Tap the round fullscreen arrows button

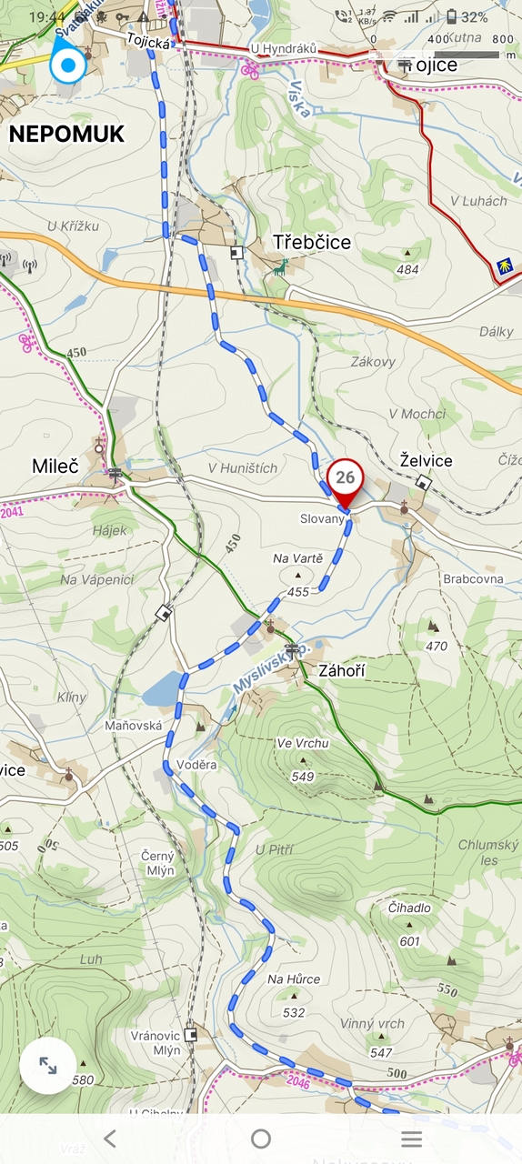[x=47, y=1065]
